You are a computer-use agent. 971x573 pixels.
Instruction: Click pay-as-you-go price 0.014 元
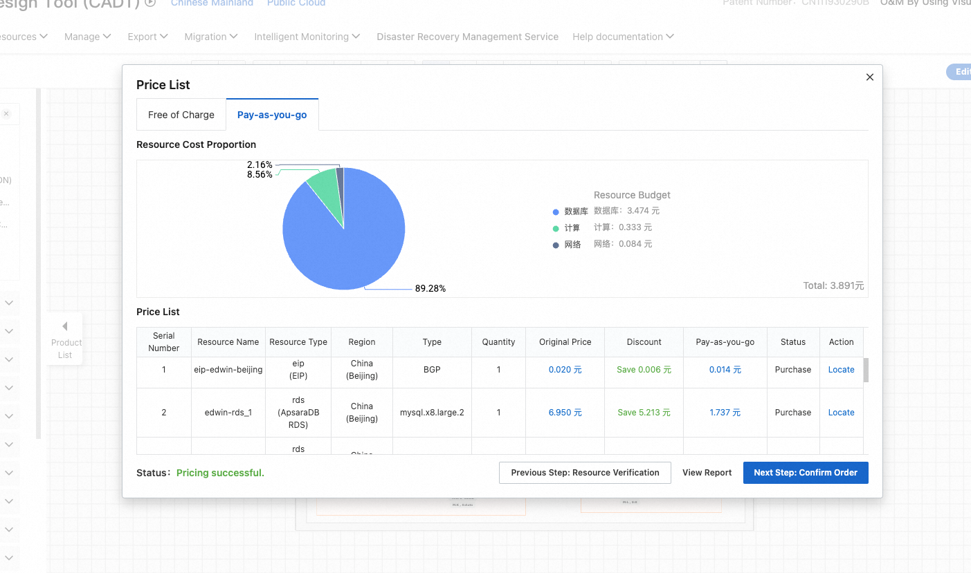725,370
